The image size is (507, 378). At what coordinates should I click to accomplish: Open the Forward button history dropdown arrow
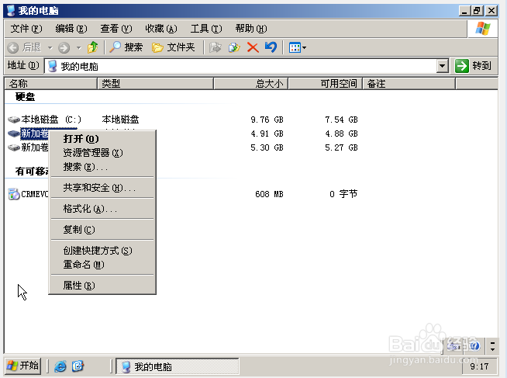point(78,48)
